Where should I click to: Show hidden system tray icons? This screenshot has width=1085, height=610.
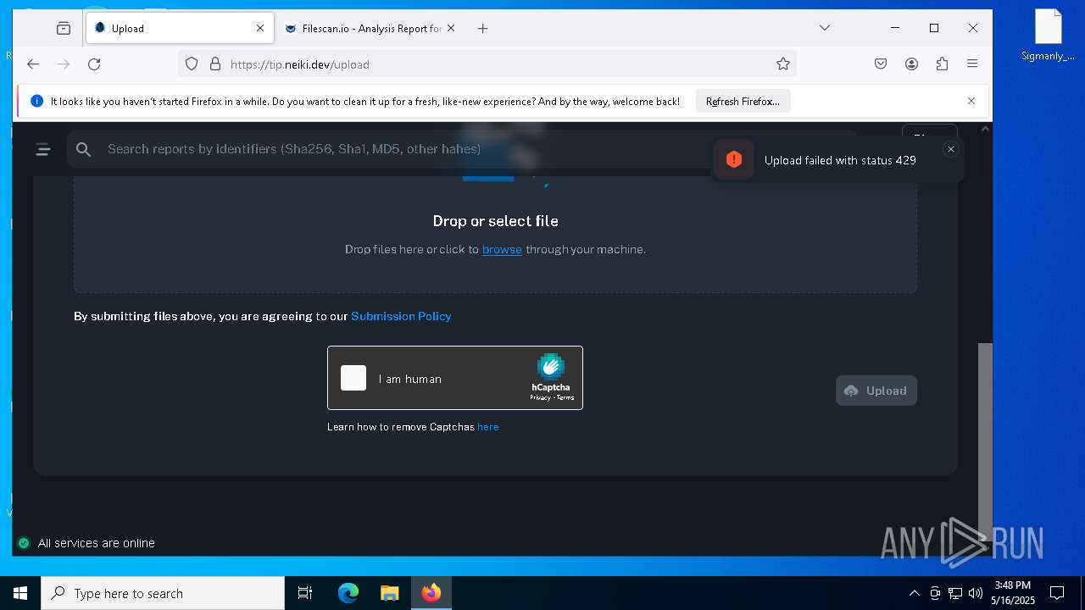(914, 593)
